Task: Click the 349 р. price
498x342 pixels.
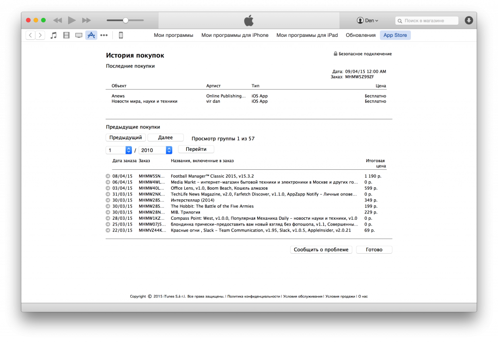Action: pyautogui.click(x=371, y=200)
